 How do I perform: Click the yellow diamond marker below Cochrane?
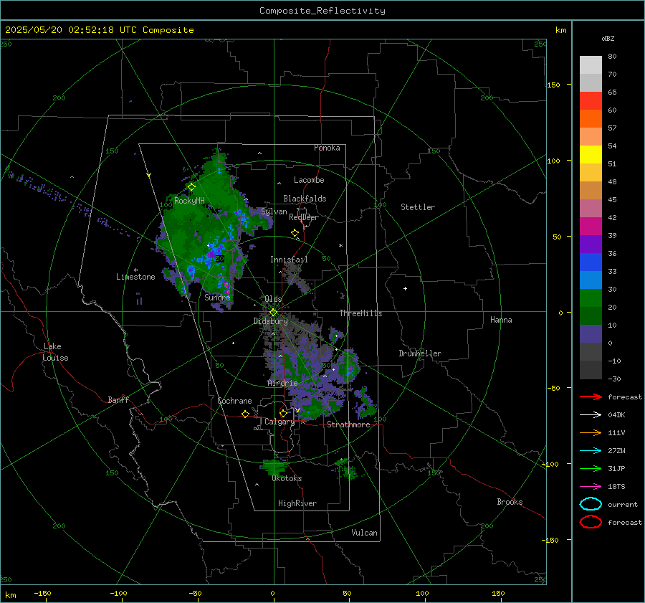pos(245,414)
